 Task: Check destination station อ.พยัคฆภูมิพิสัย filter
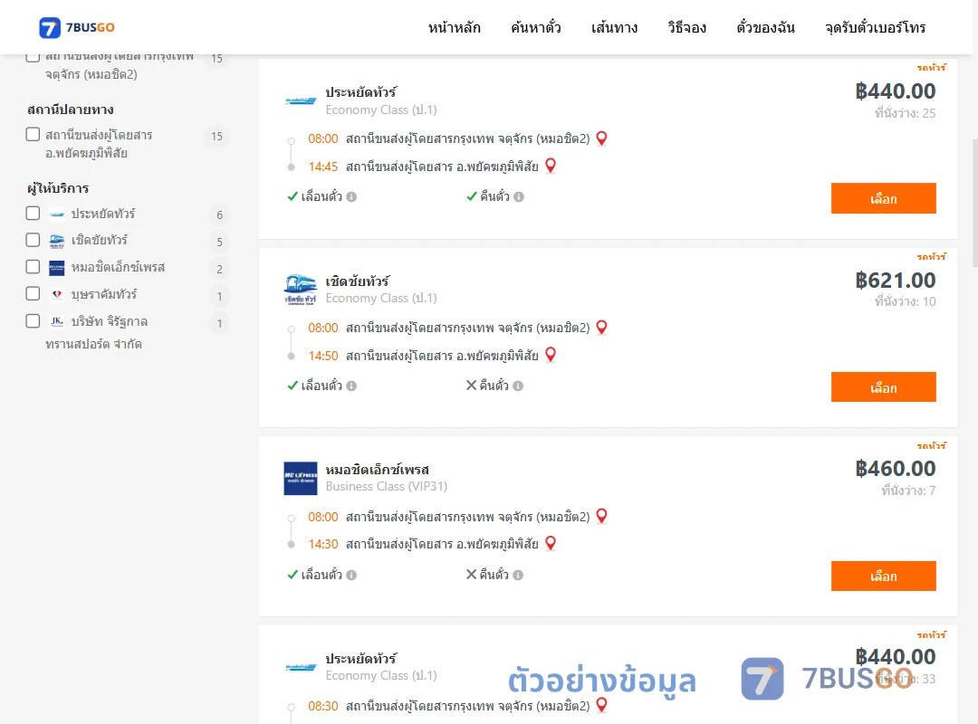click(x=34, y=135)
